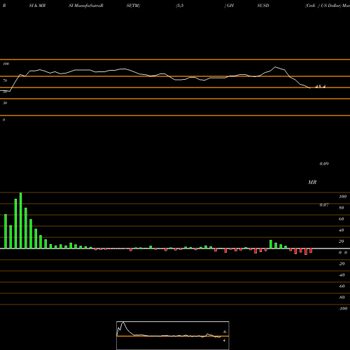Viewport: 350px width, 350px height.
Task: Click the histogram axis label -100
Action: point(343,309)
